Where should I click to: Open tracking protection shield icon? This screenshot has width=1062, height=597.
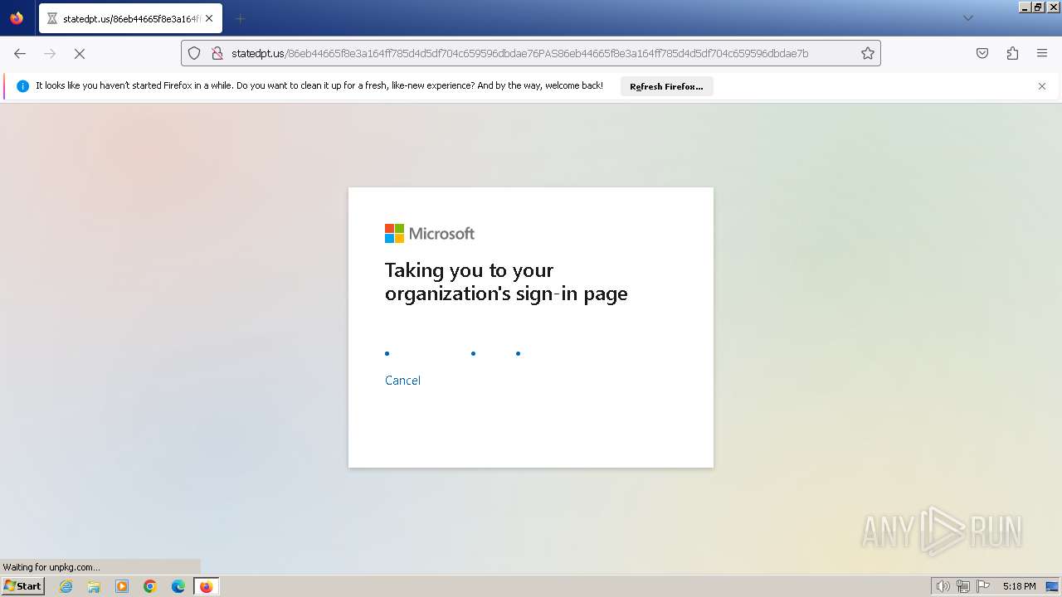click(194, 53)
